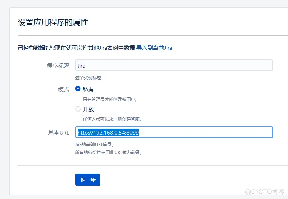Click the 任何人都可以来注册创建问题 description
This screenshot has height=199, width=288.
[x=112, y=119]
